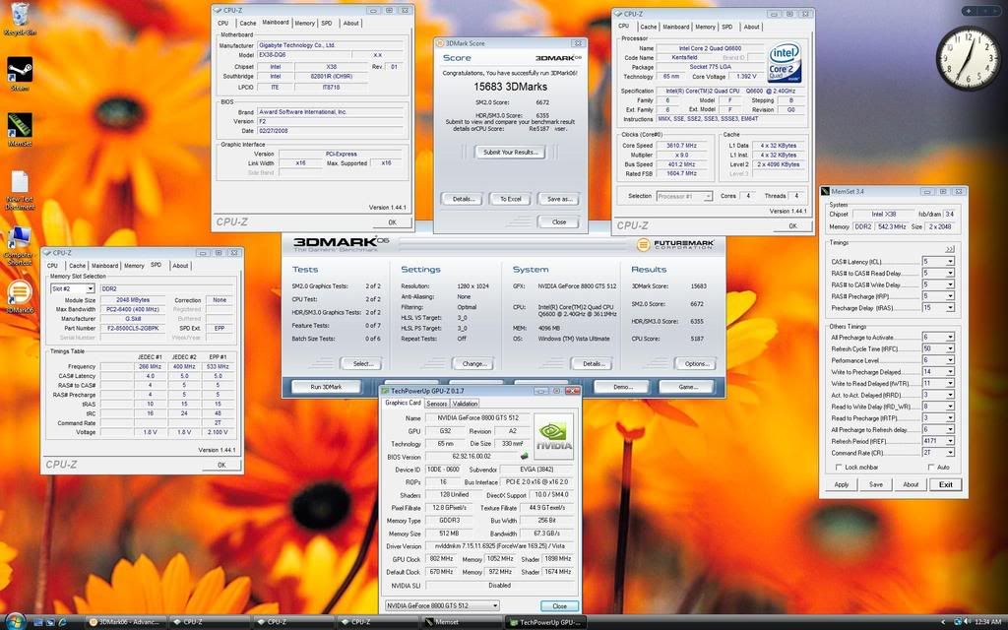Click the NVIDIA logo in GPU-Z

point(553,436)
